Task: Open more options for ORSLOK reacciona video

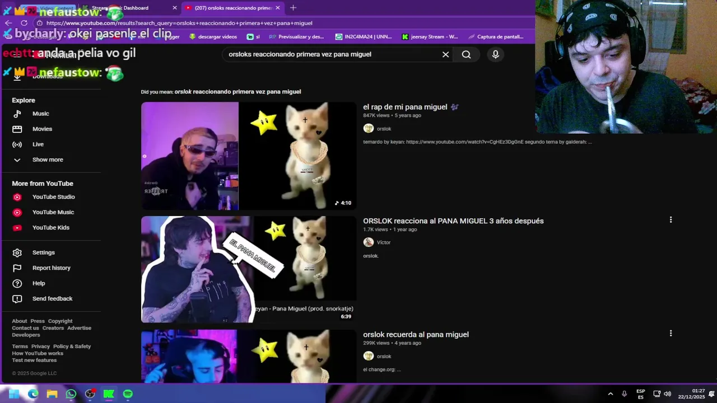Action: (x=671, y=220)
